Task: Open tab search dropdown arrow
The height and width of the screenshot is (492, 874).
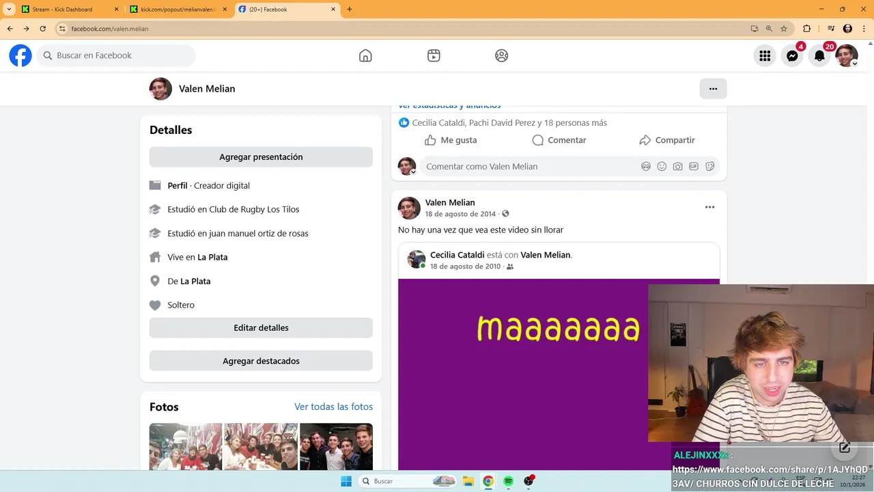Action: (9, 10)
